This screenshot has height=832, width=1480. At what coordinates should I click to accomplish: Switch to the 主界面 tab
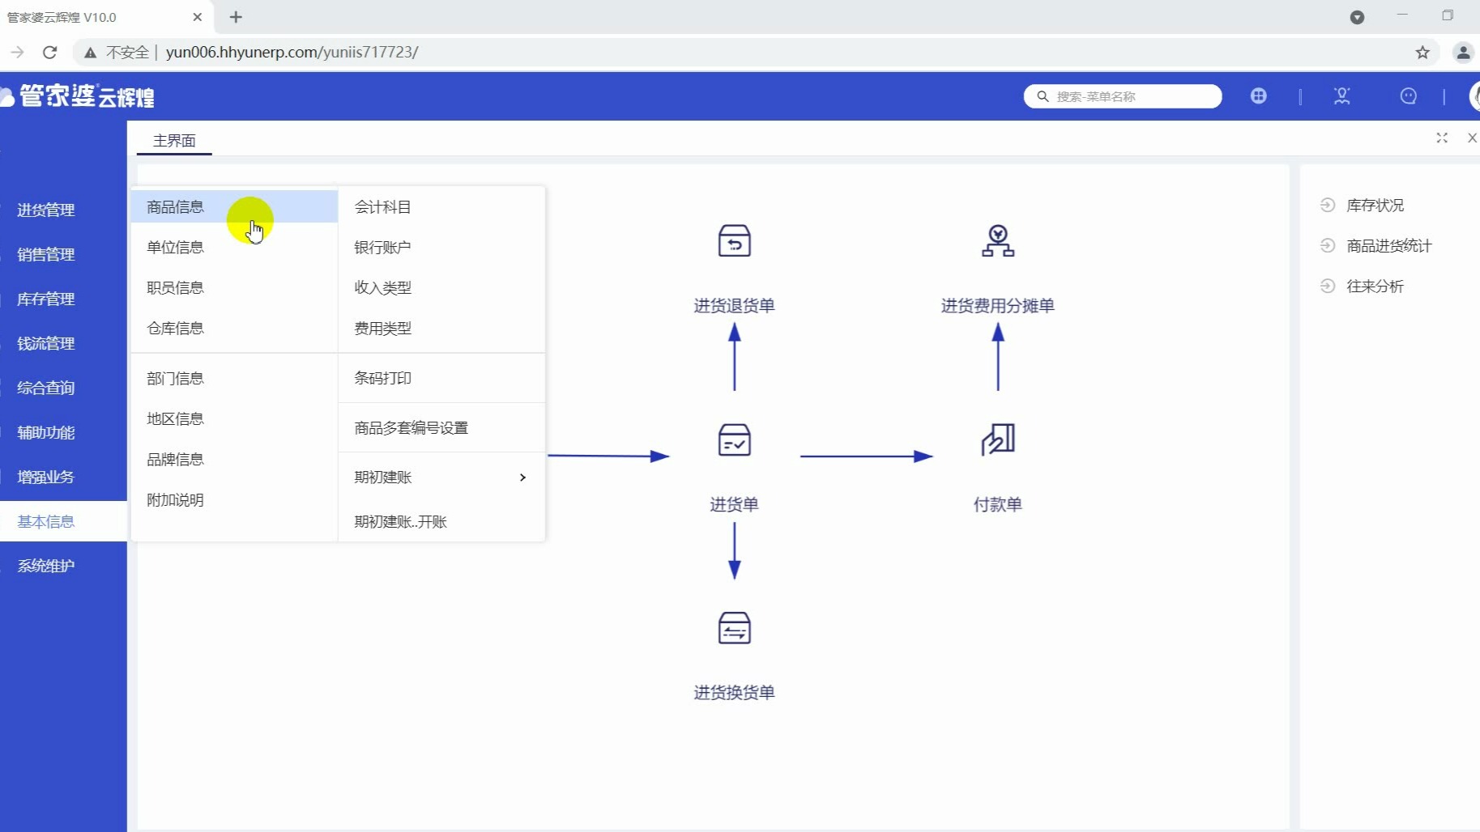pyautogui.click(x=173, y=139)
